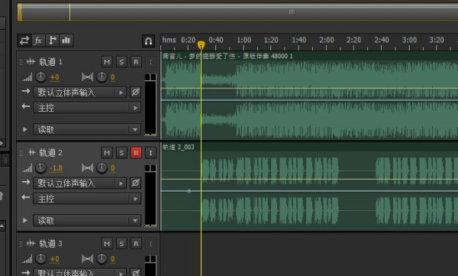The width and height of the screenshot is (458, 276).
Task: Rename track by clicking 轨道 1 name
Action: click(51, 62)
